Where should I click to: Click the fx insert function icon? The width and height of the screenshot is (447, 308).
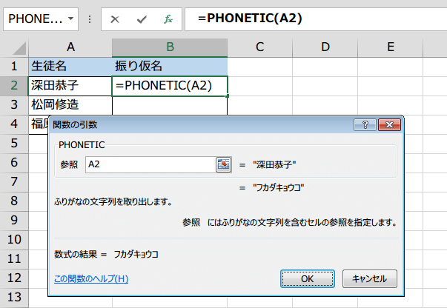168,19
